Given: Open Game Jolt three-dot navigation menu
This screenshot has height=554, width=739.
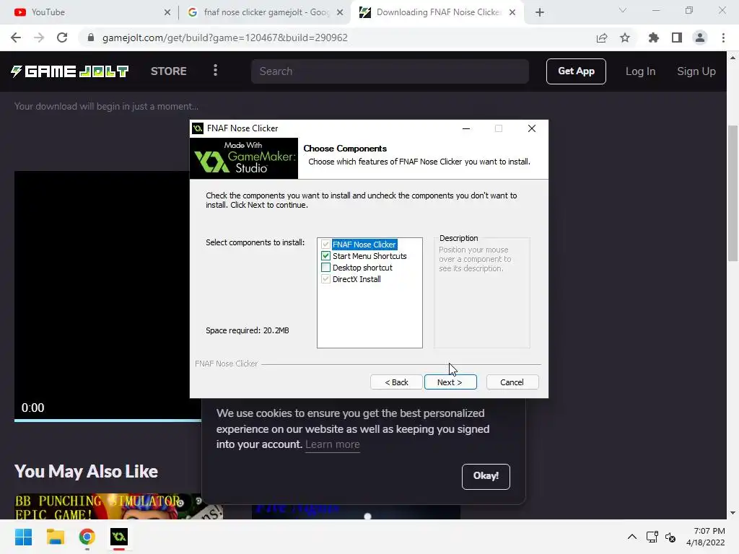Looking at the screenshot, I should pos(215,71).
